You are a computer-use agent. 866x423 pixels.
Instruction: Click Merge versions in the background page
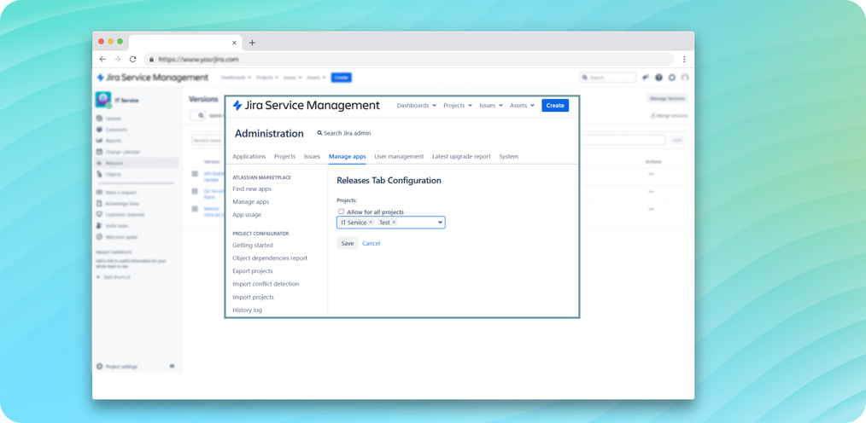pyautogui.click(x=669, y=116)
